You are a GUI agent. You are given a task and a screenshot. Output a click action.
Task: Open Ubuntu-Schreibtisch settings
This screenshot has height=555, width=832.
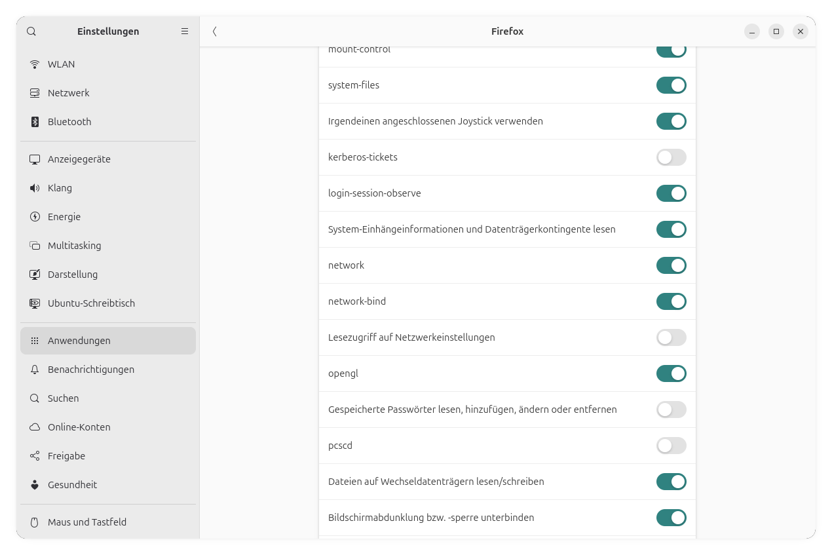tap(108, 303)
